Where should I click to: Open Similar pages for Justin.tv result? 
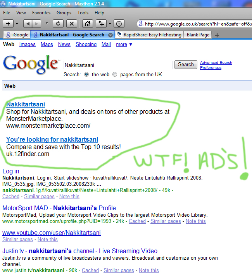point(119,271)
